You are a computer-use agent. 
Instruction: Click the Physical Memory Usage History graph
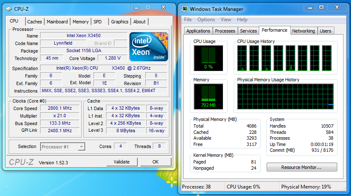click(285, 96)
